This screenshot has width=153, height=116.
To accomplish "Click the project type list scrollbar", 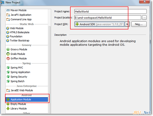I will point(49,70).
